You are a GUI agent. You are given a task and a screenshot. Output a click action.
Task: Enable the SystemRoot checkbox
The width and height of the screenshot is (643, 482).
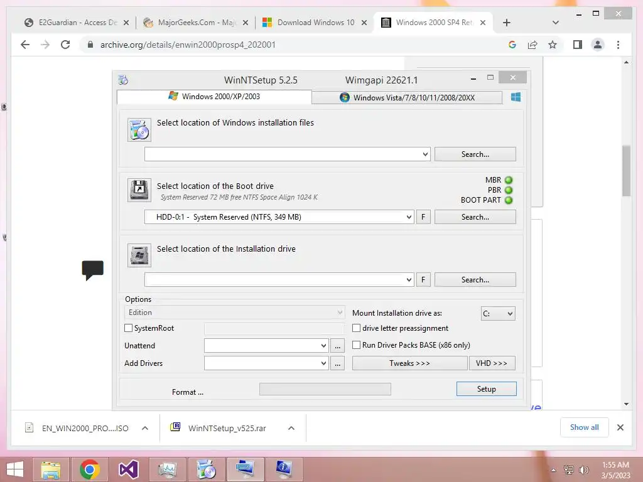[x=128, y=328]
